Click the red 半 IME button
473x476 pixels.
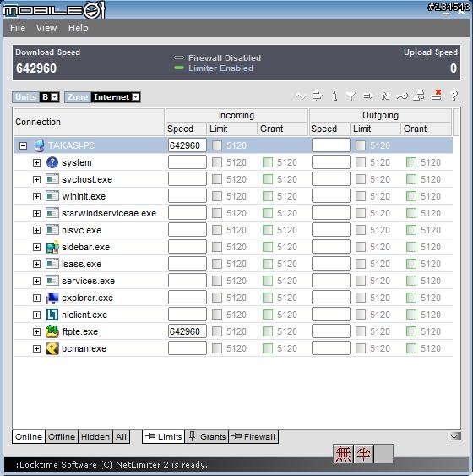pos(363,454)
